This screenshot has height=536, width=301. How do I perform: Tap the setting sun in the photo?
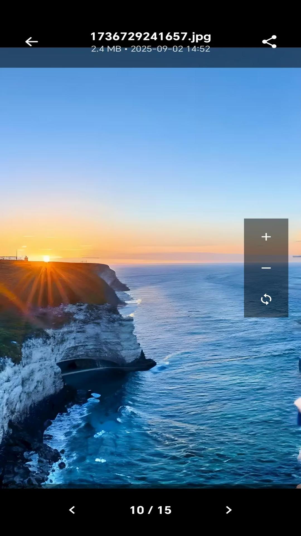point(47,259)
